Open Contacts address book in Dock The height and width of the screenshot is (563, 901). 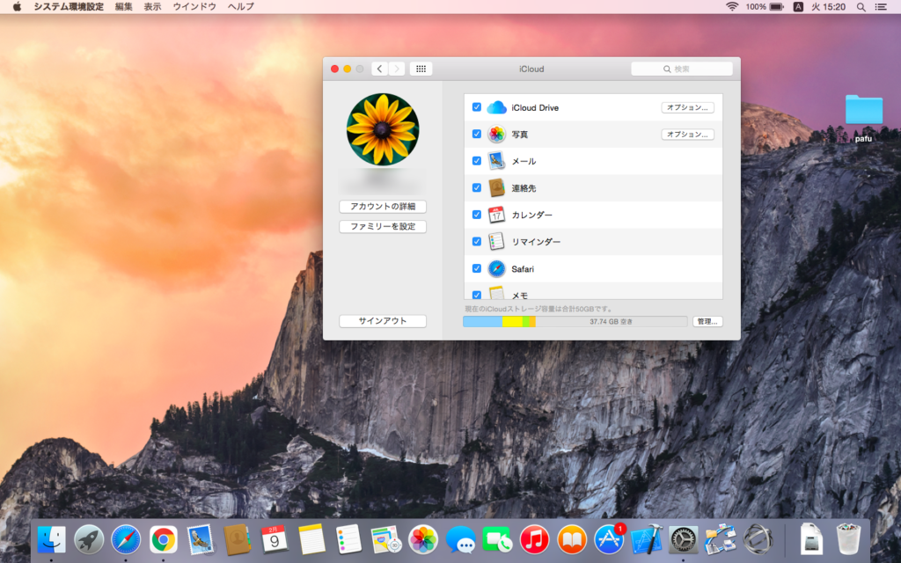tap(238, 539)
